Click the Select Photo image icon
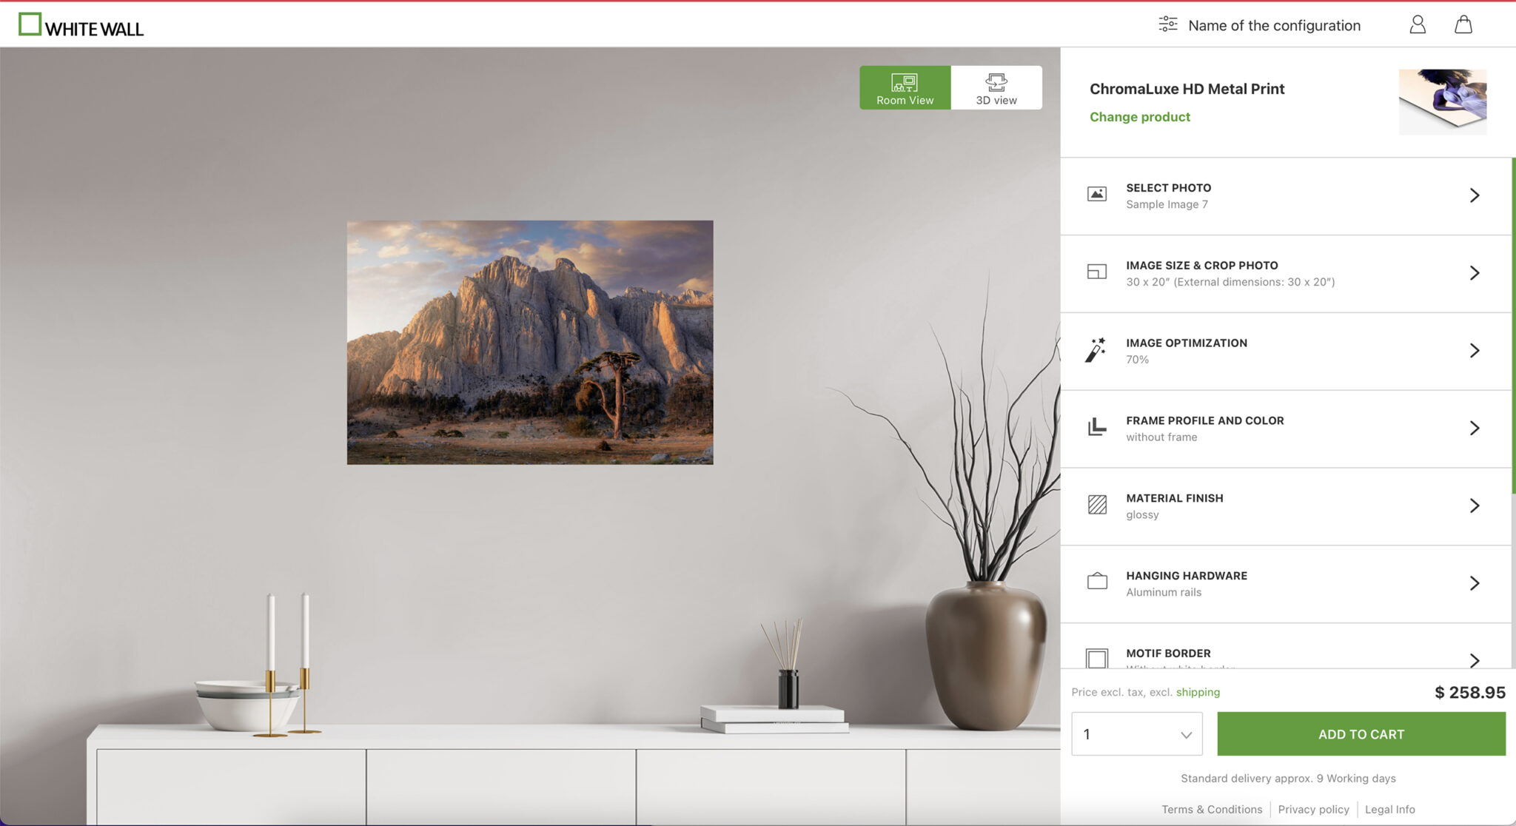Viewport: 1516px width, 826px height. pyautogui.click(x=1096, y=195)
